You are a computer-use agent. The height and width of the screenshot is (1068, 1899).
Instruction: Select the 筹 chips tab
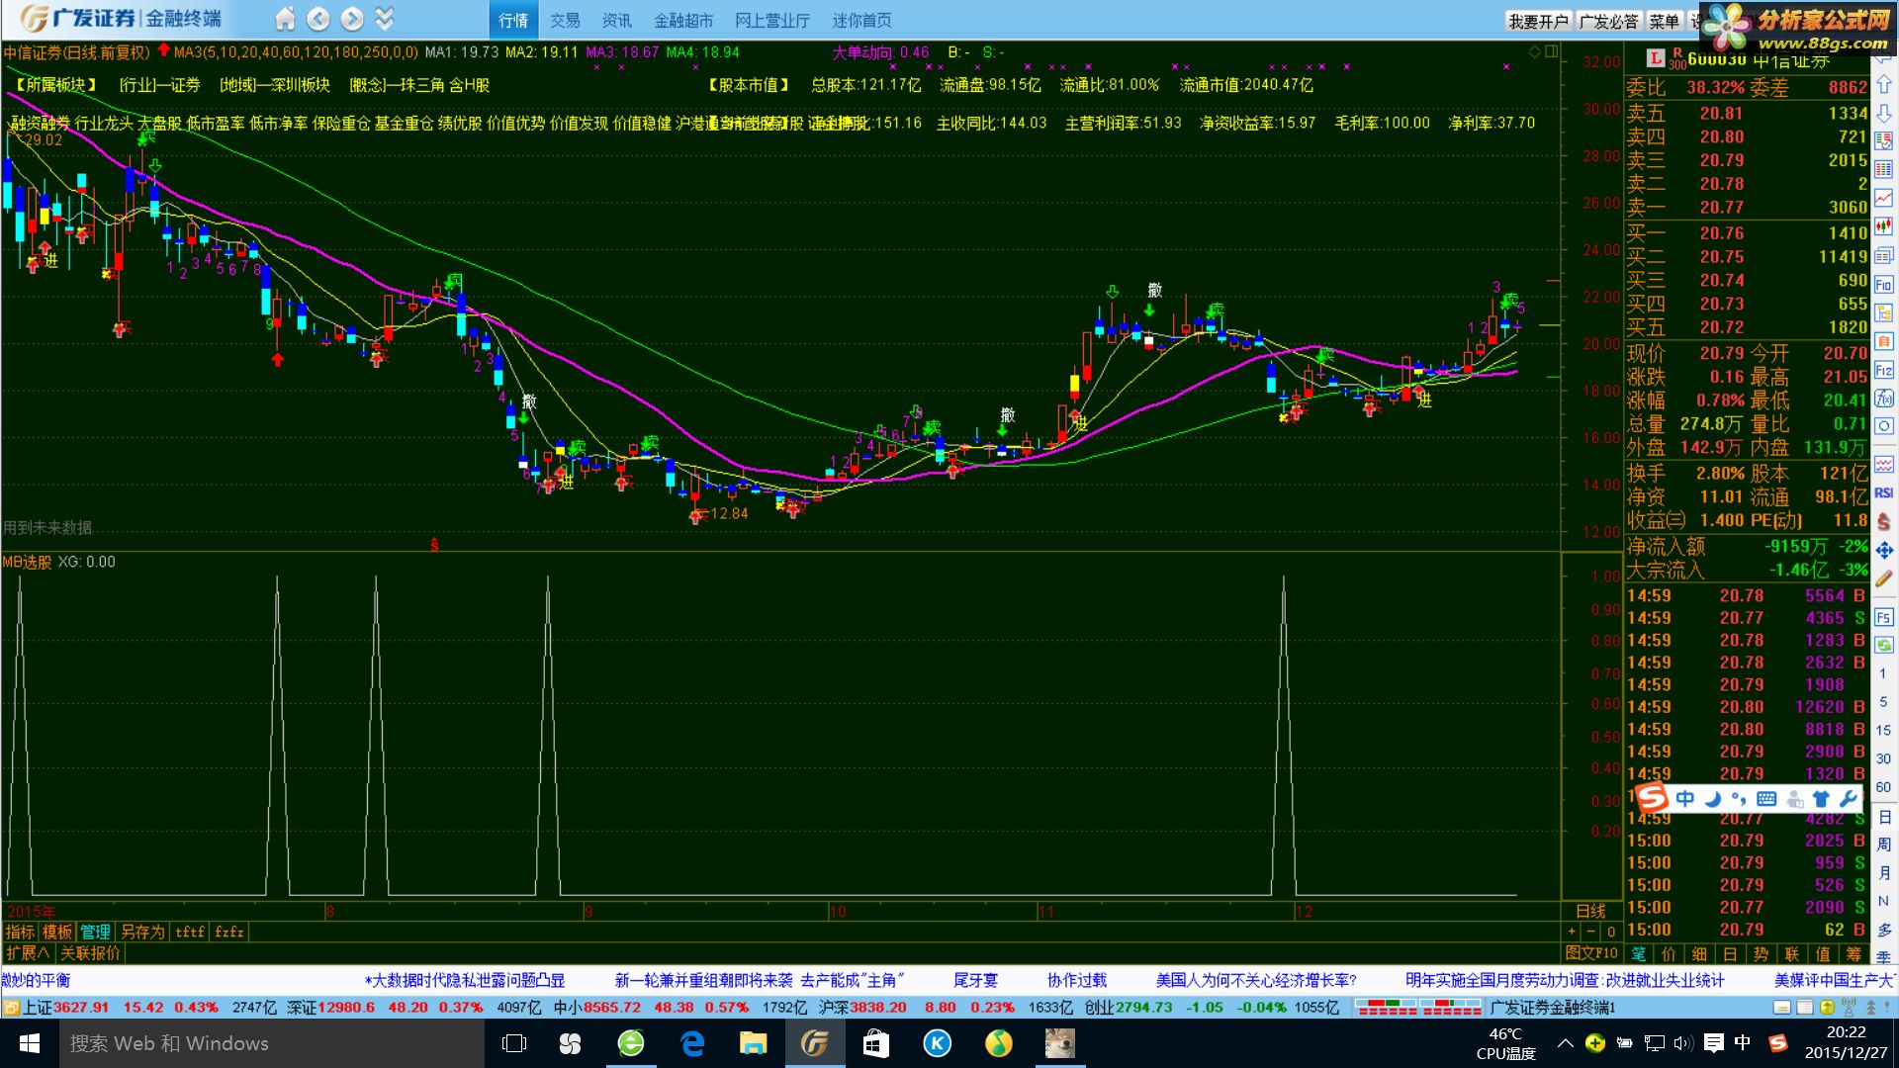pyautogui.click(x=1854, y=954)
